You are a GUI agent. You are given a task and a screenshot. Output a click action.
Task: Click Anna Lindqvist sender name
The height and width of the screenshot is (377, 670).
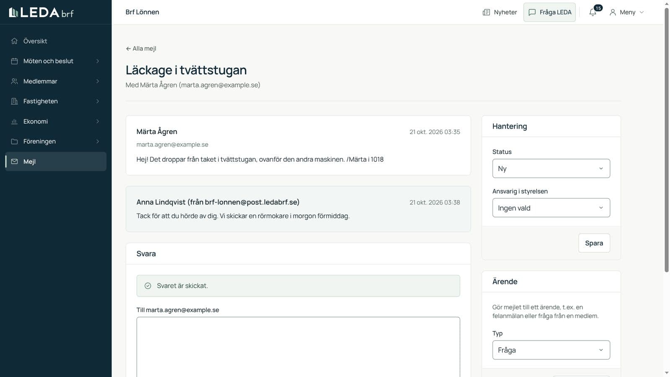pyautogui.click(x=161, y=202)
